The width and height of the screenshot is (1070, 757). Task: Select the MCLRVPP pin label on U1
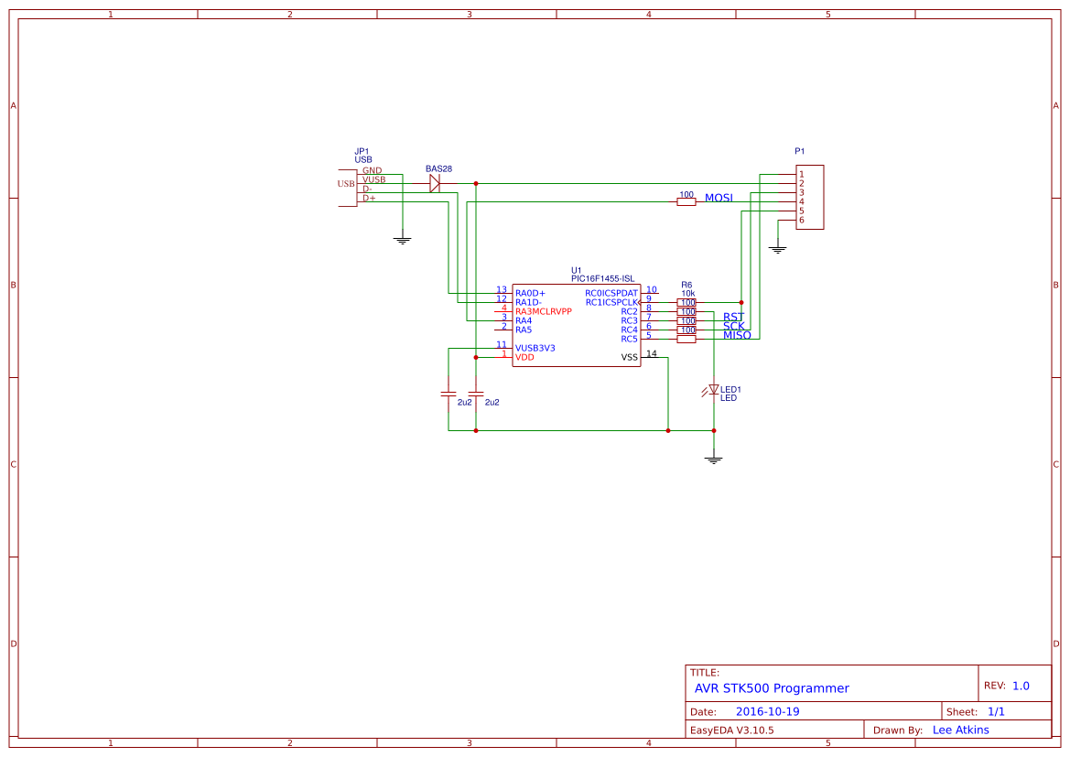tap(544, 310)
